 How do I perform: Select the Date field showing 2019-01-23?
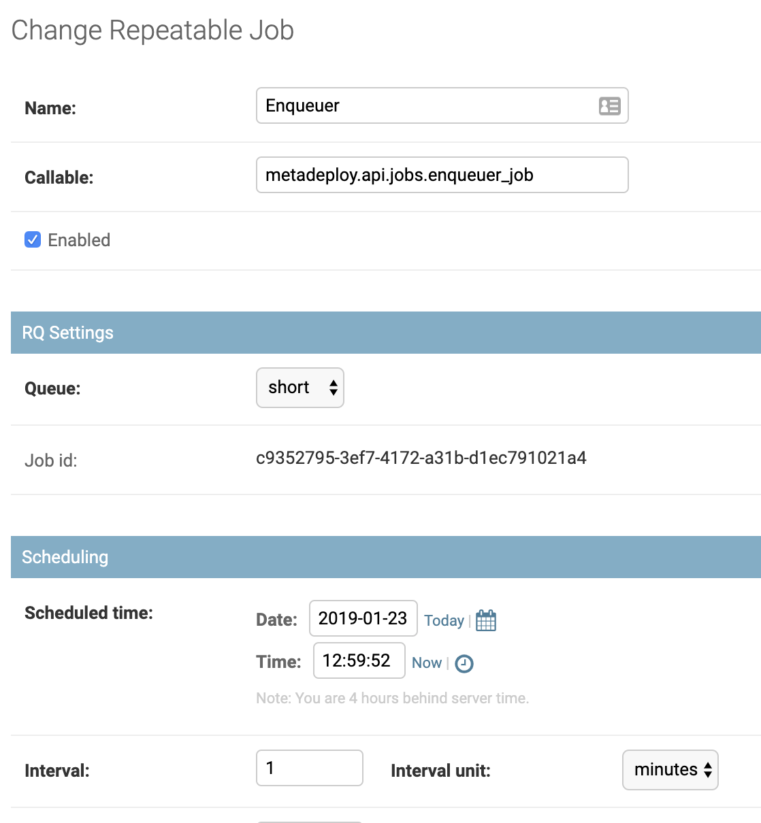click(362, 618)
